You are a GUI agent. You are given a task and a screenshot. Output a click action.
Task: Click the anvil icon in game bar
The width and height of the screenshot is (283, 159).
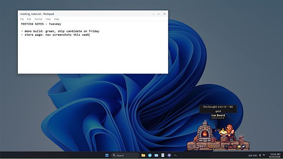226,146
